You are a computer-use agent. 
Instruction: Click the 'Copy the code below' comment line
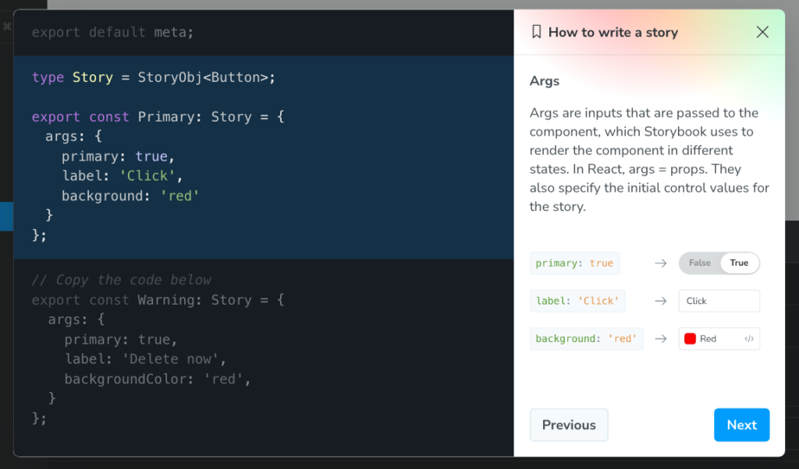(x=121, y=280)
